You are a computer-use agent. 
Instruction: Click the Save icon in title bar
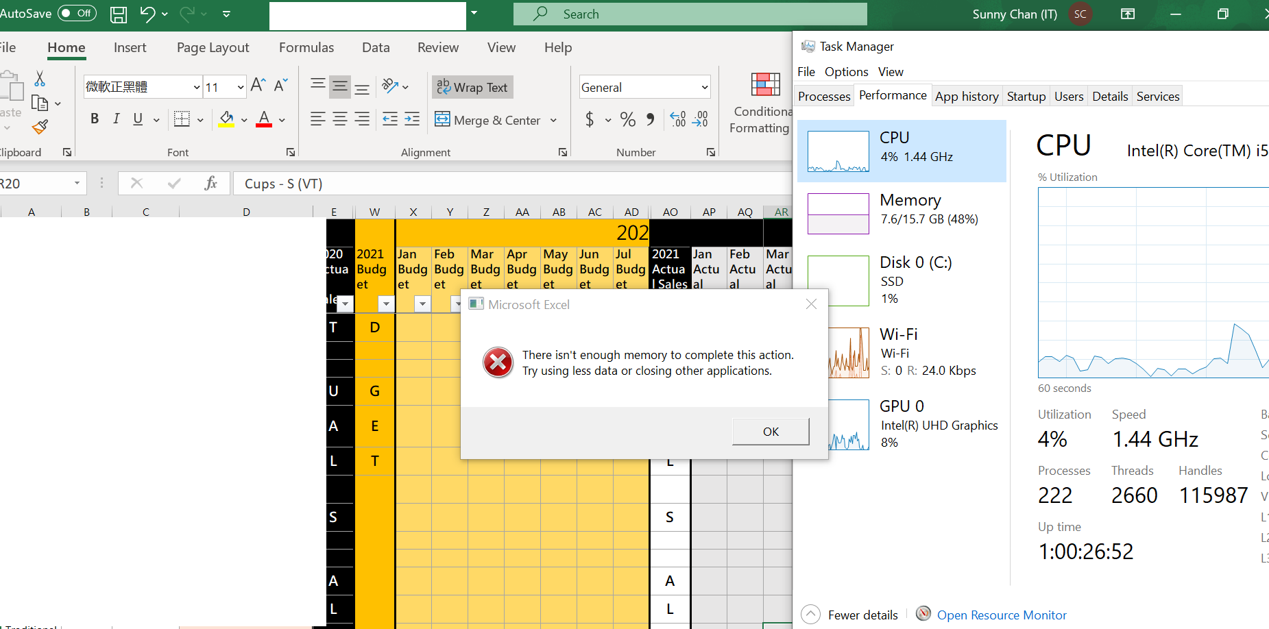pos(119,14)
